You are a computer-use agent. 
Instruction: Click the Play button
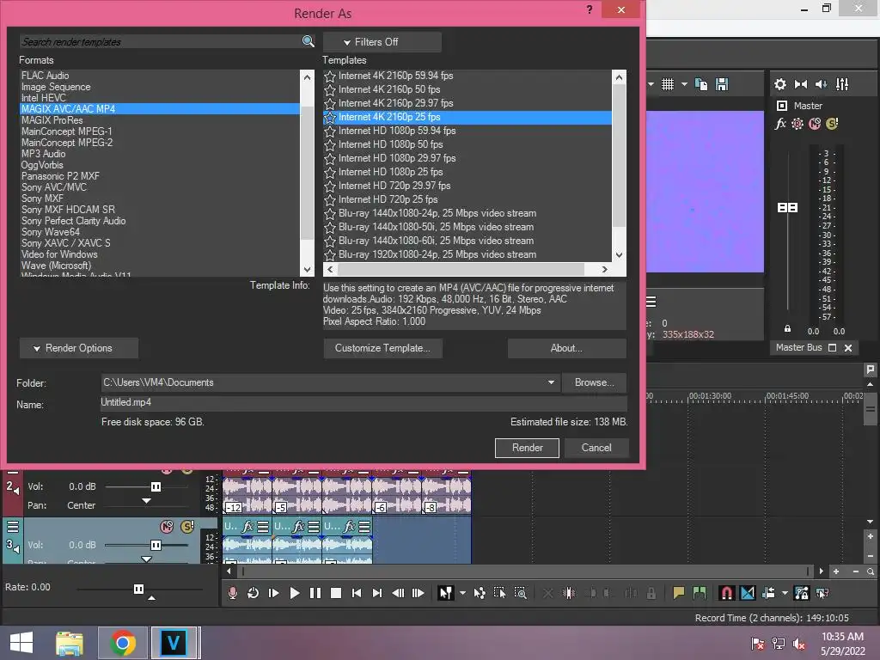(x=294, y=593)
